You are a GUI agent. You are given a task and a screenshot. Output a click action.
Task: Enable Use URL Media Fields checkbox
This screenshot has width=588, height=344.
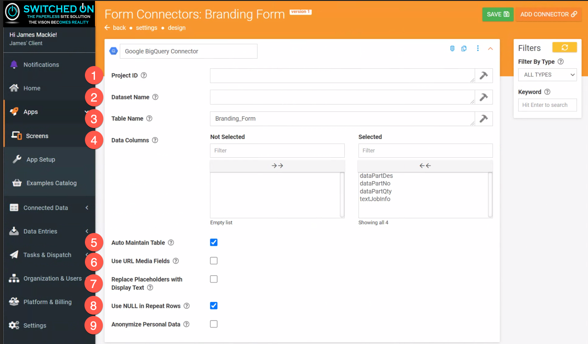coord(214,261)
